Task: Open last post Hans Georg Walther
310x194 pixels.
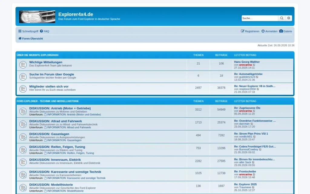Action: pyautogui.click(x=247, y=62)
